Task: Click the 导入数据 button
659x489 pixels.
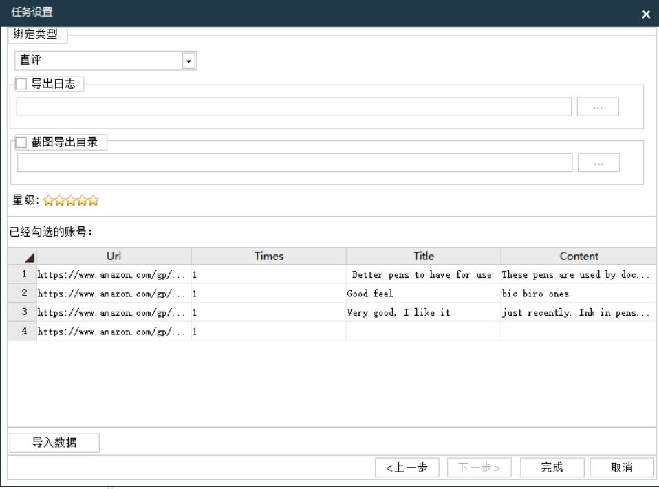Action: [x=54, y=443]
